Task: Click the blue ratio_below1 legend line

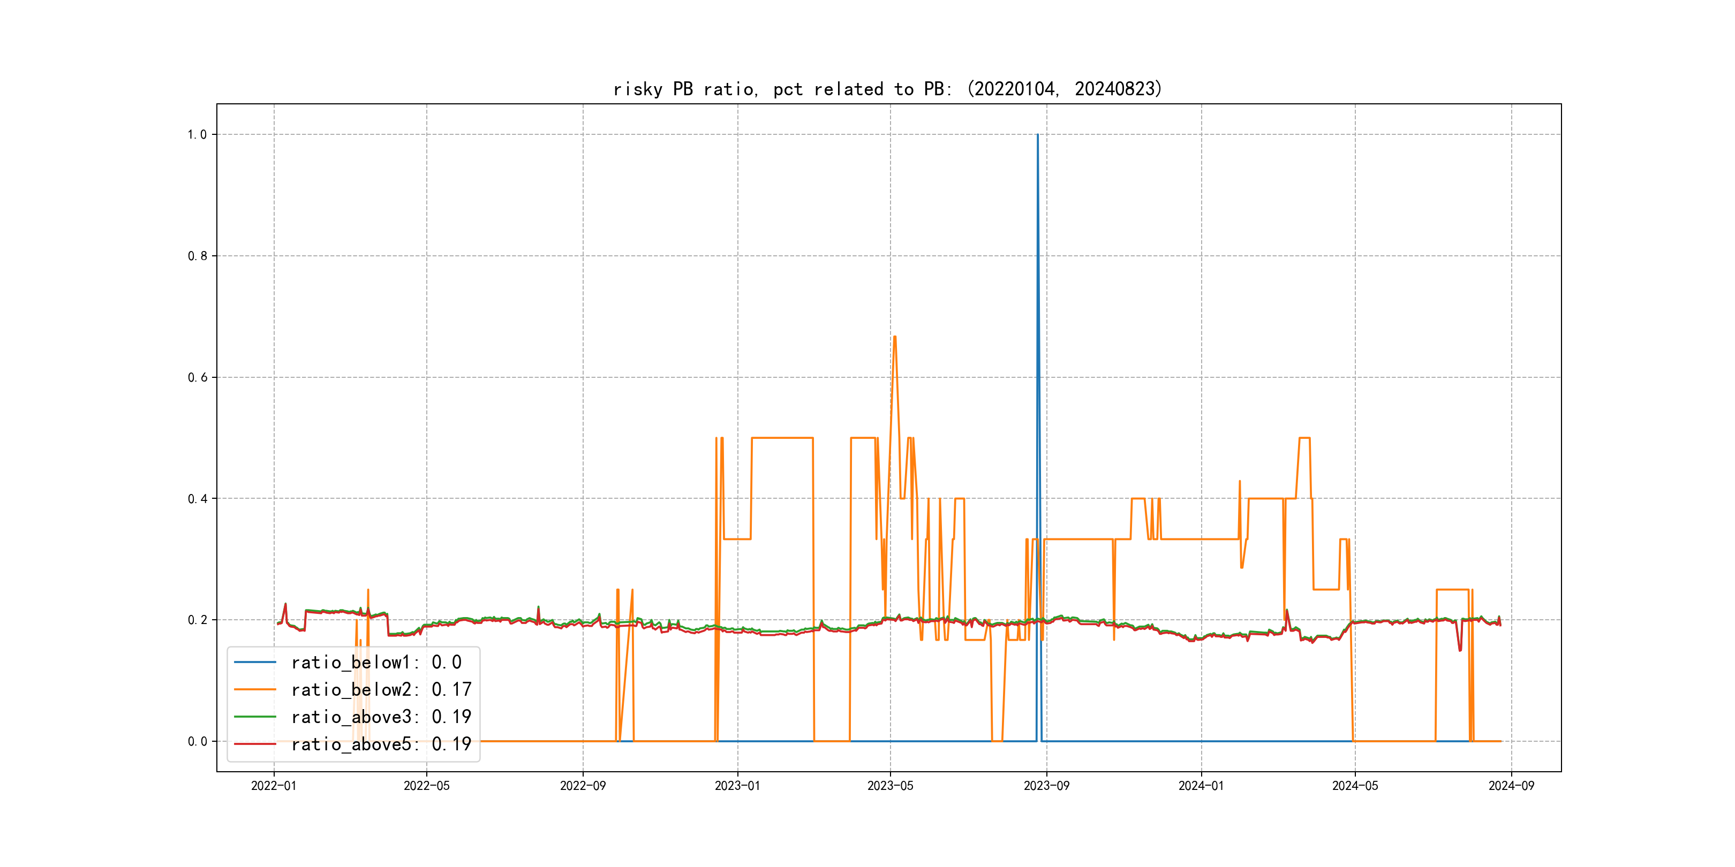Action: (x=254, y=663)
